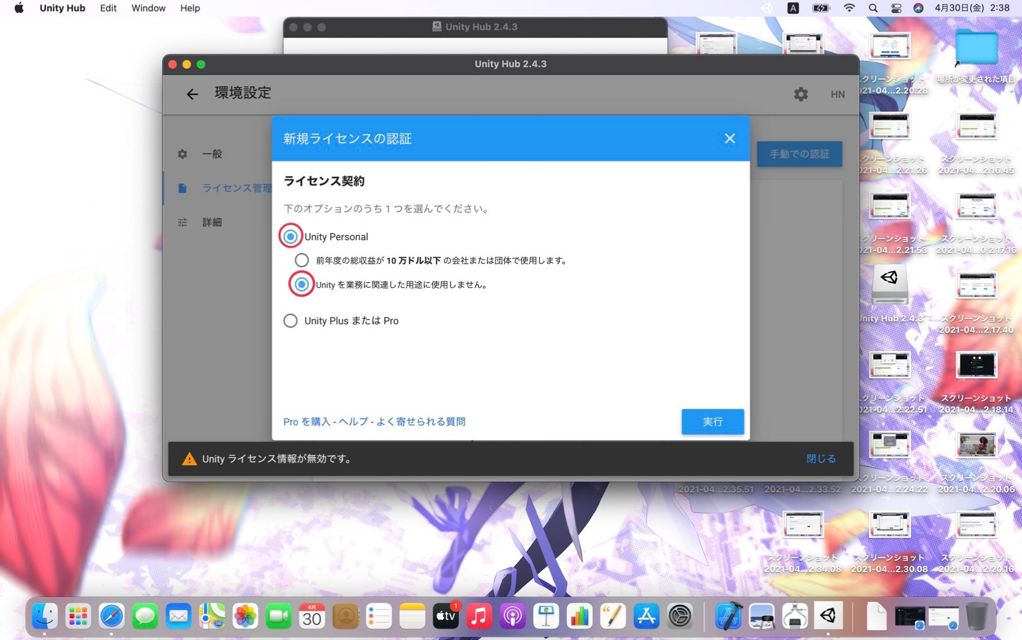Image resolution: width=1022 pixels, height=640 pixels.
Task: Open the Wi-Fi menu bar icon
Action: click(850, 8)
